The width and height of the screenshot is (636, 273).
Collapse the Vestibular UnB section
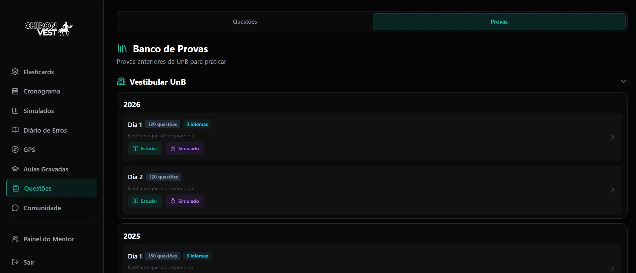[623, 81]
